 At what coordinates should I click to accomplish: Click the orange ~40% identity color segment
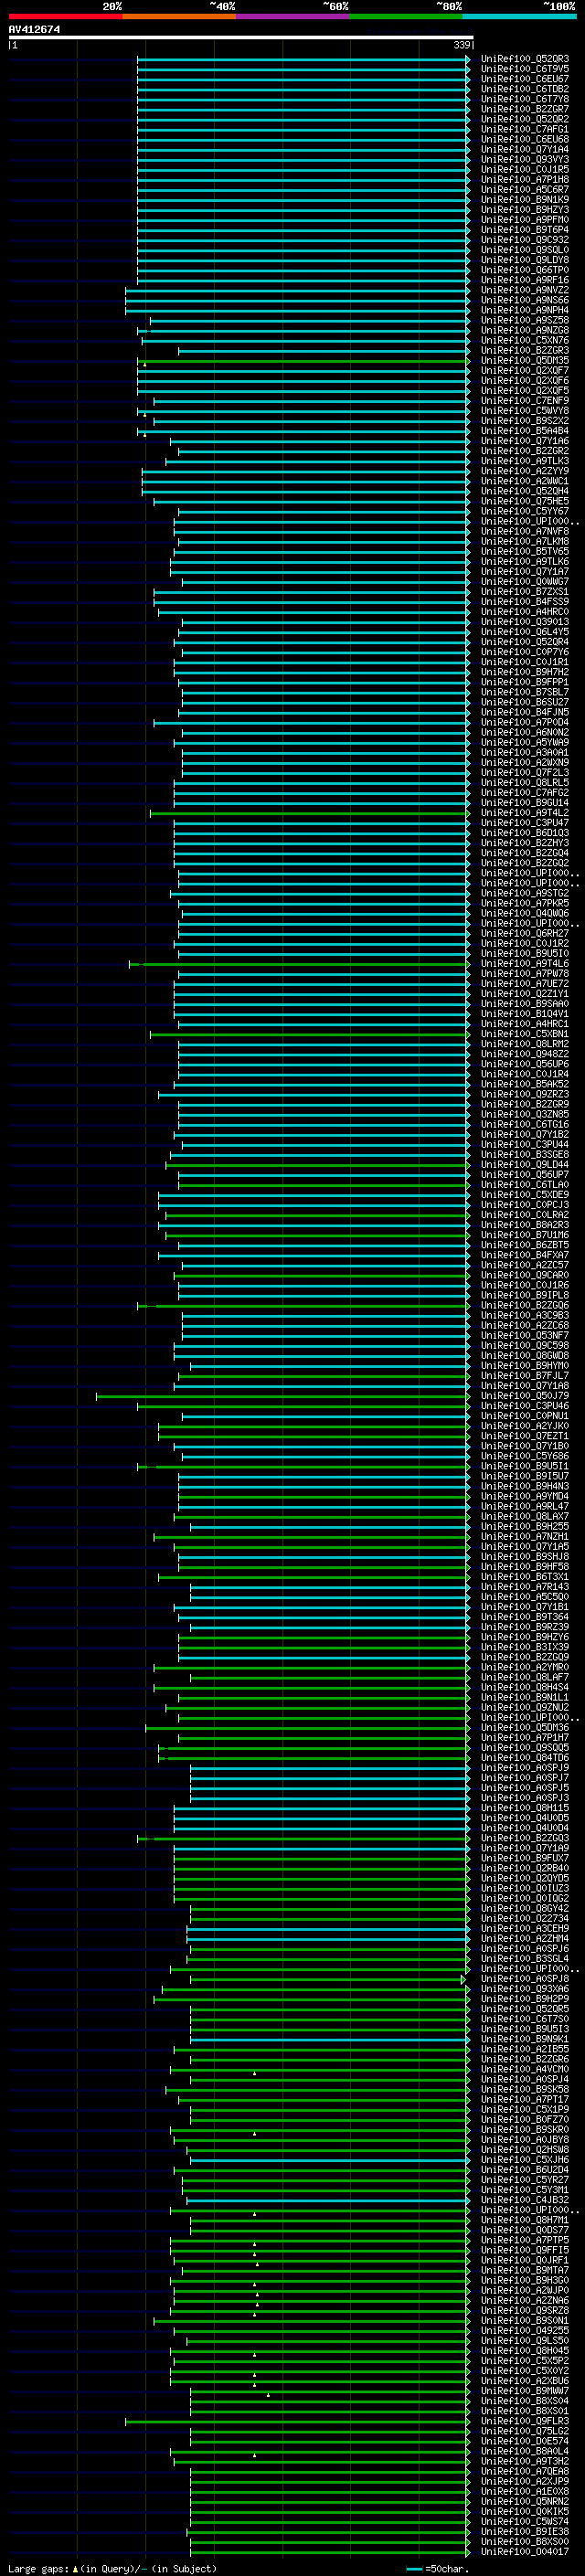pyautogui.click(x=179, y=16)
